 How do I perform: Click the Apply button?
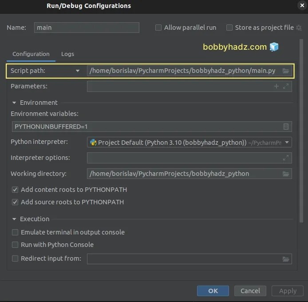coord(288,291)
